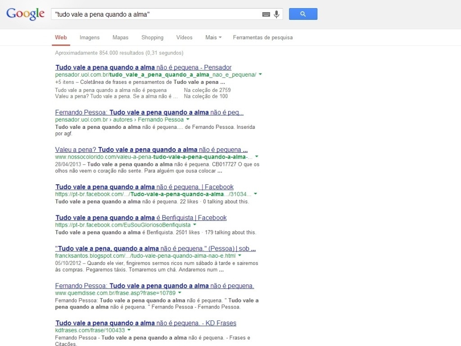Open the dropdown arrow beside the Facebook result URL

click(255, 194)
